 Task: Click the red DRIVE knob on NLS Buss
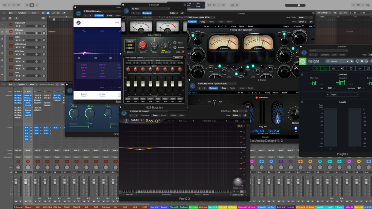coord(143,45)
